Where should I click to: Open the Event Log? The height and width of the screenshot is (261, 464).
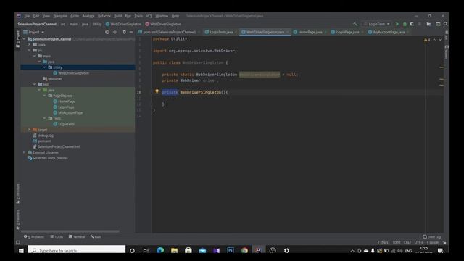click(432, 237)
